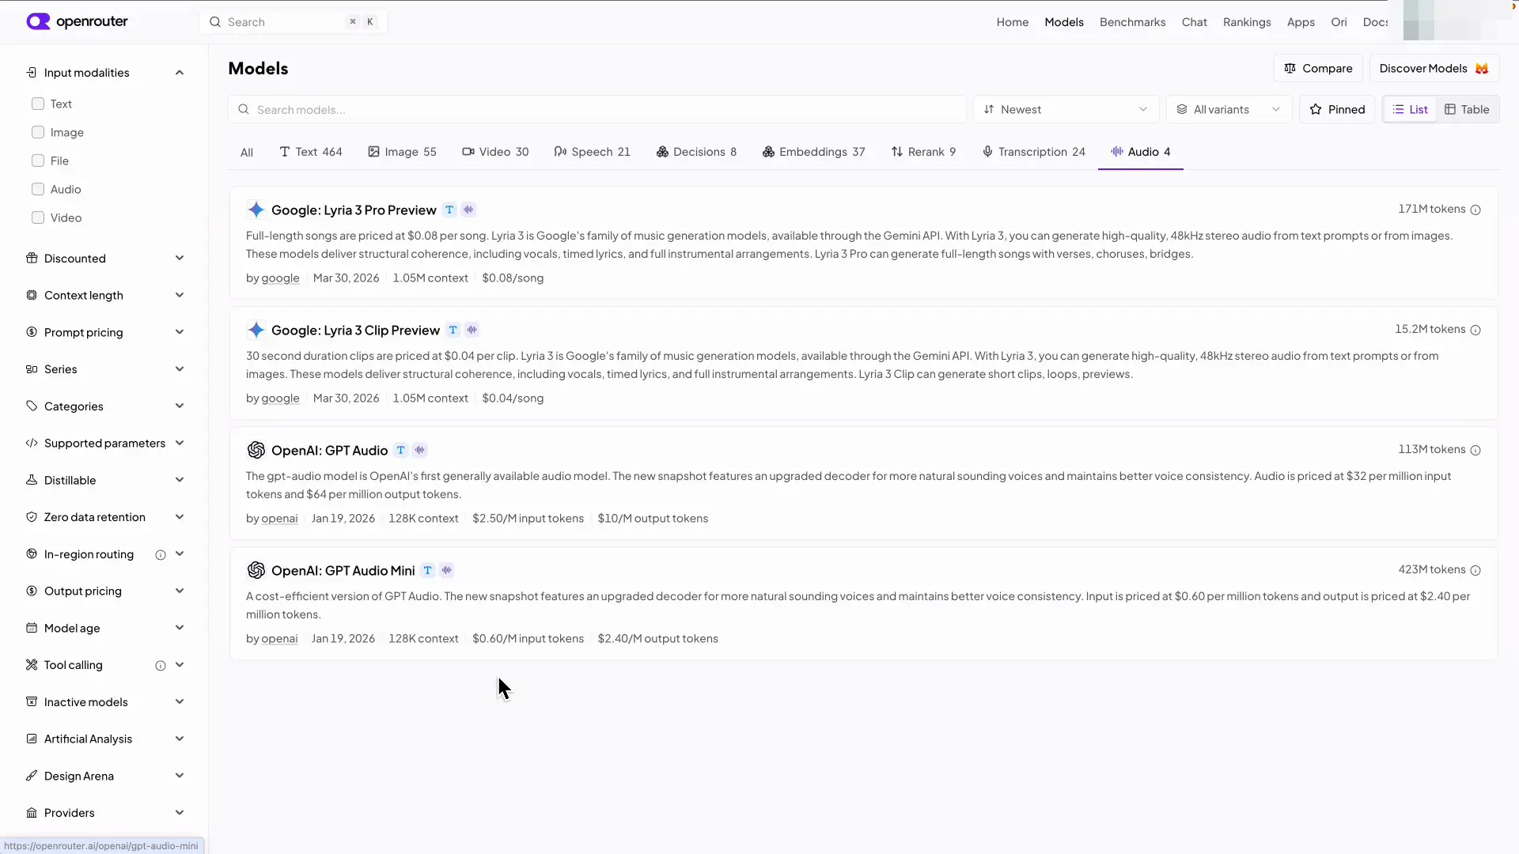Click info icon beside 113M tokens

[x=1475, y=450]
